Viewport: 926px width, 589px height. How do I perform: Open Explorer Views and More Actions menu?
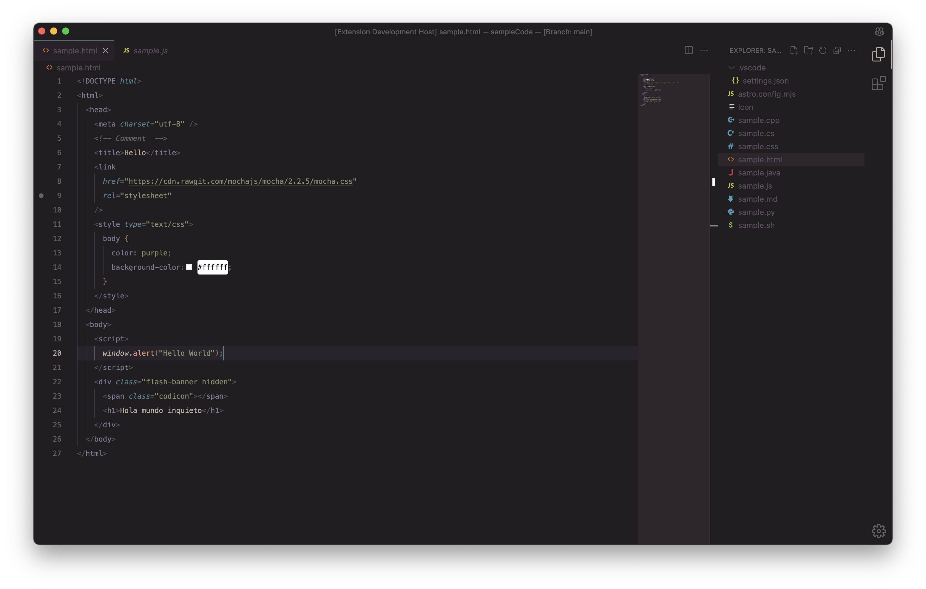click(x=851, y=50)
